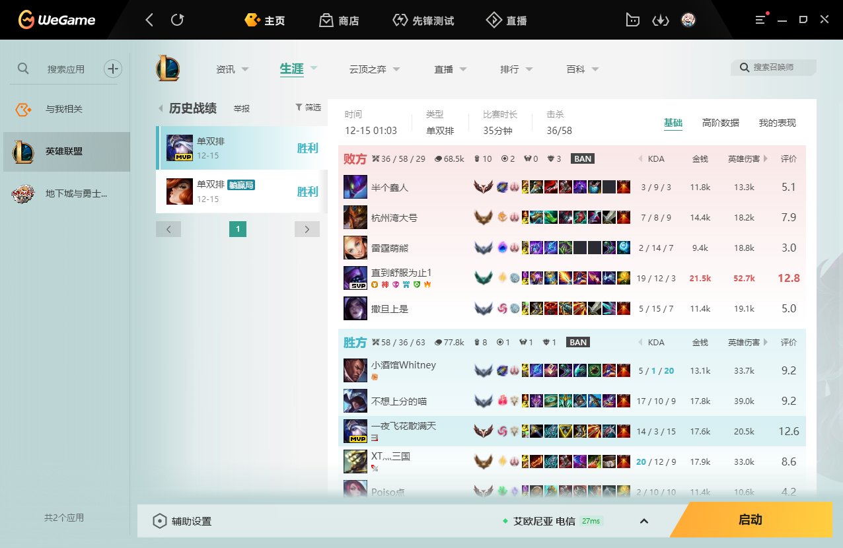This screenshot has height=548, width=843.
Task: Click champion avatar of 杭州湾大号
Action: click(355, 217)
